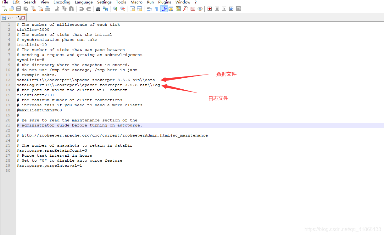Click the #maxClientCnxns=60 line
This screenshot has height=235, width=384.
[x=39, y=110]
